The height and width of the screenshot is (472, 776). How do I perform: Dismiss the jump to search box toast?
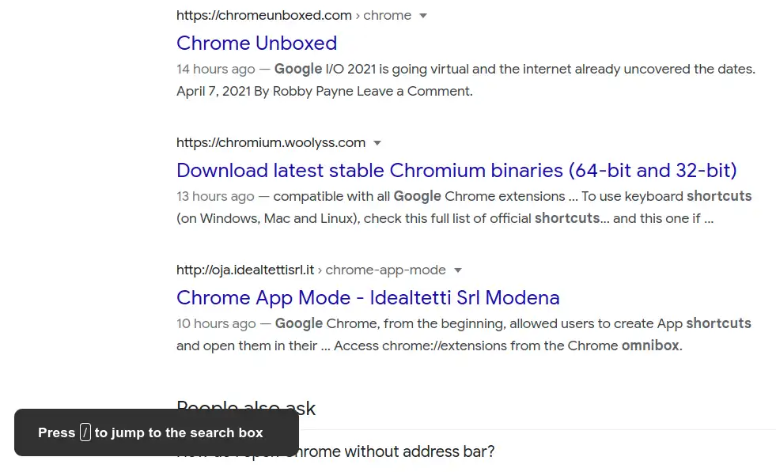[156, 432]
